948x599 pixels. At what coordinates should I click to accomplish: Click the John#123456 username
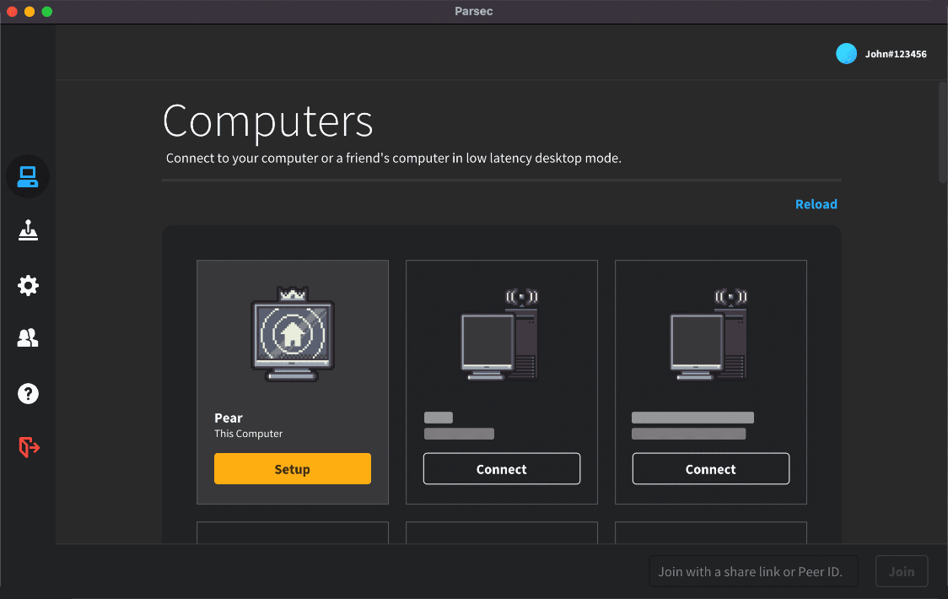[x=896, y=54]
